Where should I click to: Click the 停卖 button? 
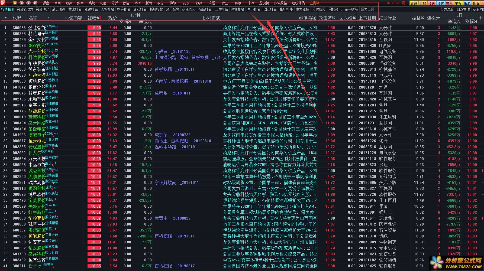tap(440, 3)
